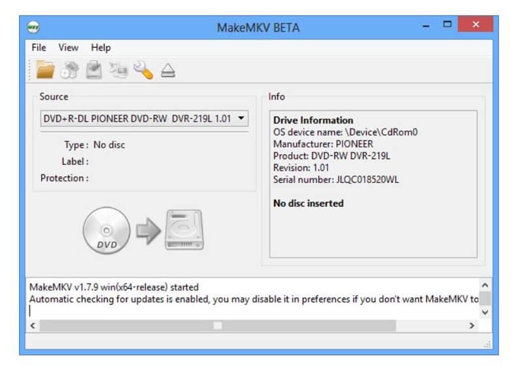Click the 'Revision: 1.01' line
Viewport: 523px width, 368px height.
tap(301, 168)
